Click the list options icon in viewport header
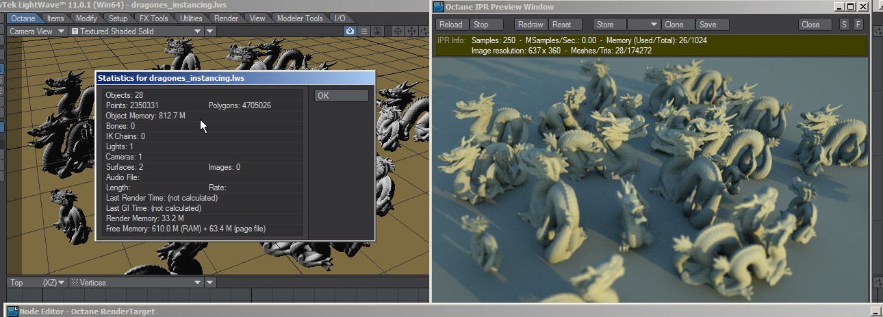 click(x=364, y=31)
